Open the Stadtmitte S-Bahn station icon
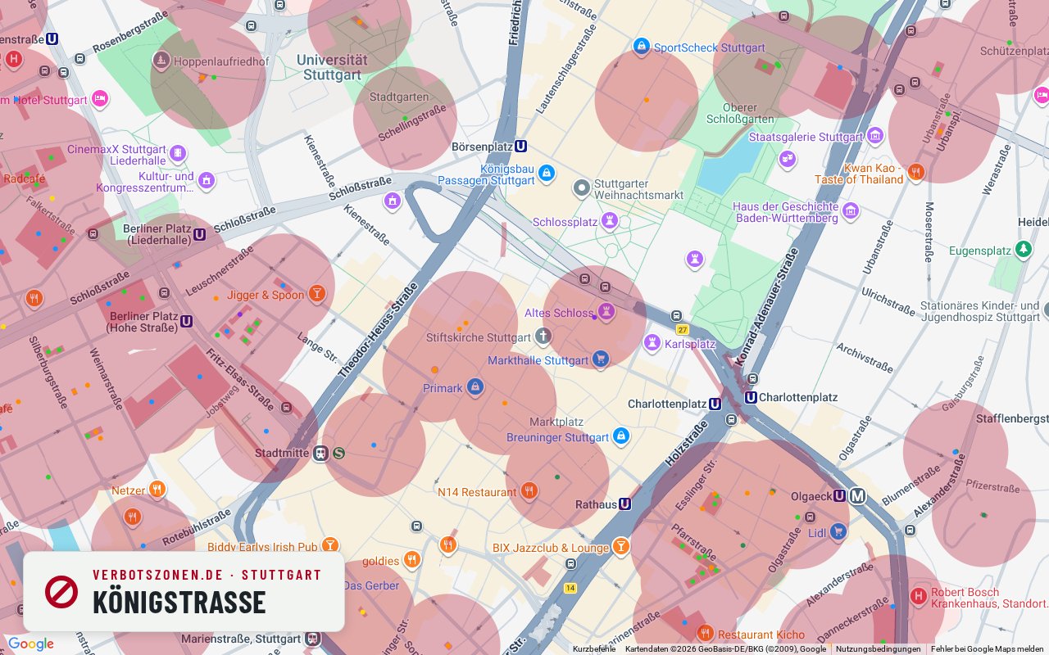The height and width of the screenshot is (655, 1049). [x=338, y=453]
